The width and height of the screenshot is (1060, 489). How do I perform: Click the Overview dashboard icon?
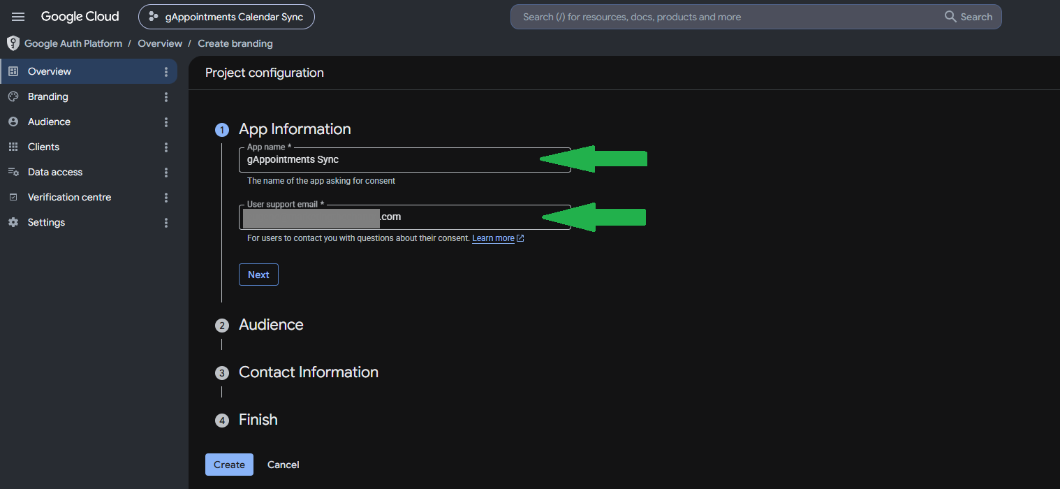pyautogui.click(x=13, y=71)
